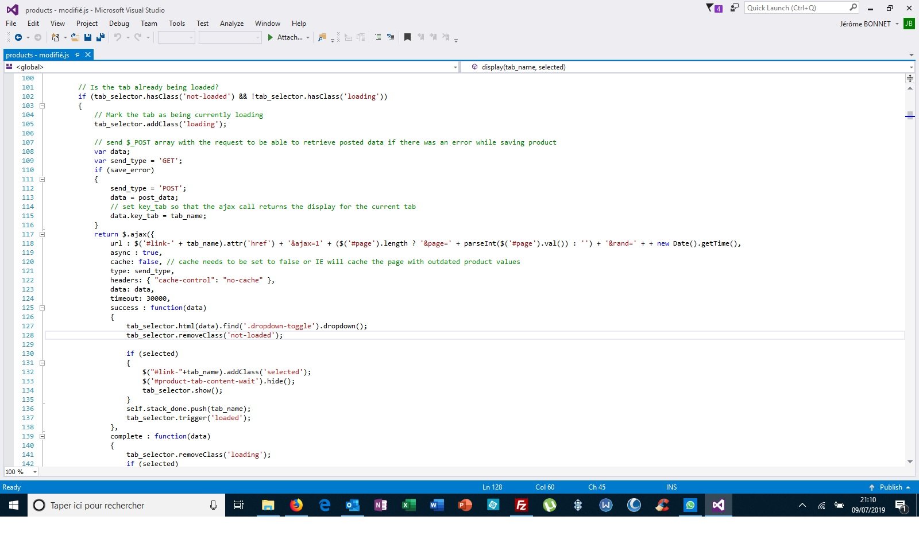Collapse the code block at line 103
Screen dimensions: 919x551
pos(42,106)
